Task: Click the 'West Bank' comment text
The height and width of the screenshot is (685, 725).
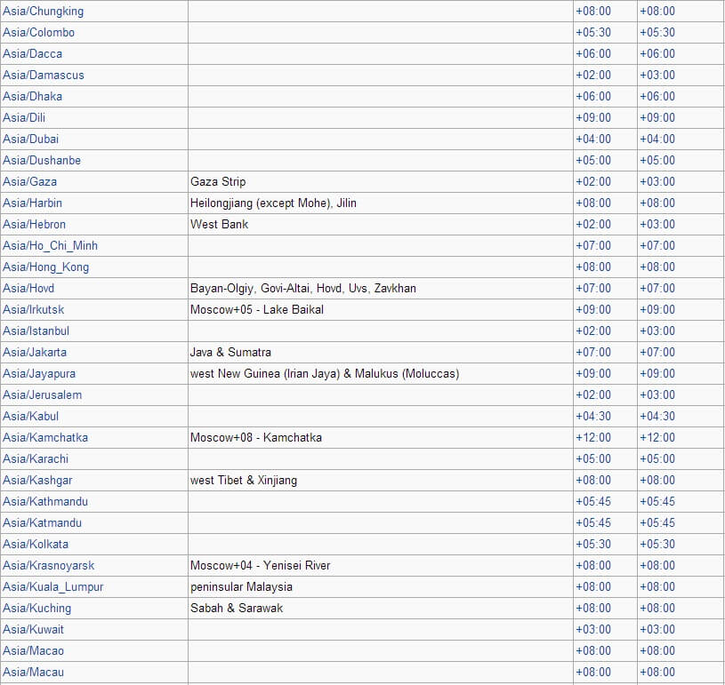Action: tap(219, 224)
